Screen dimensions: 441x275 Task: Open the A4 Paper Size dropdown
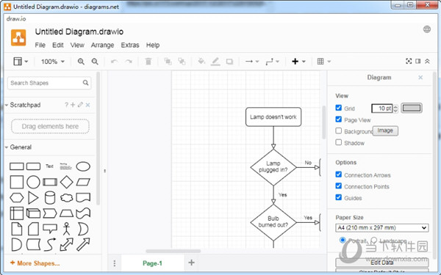382,228
